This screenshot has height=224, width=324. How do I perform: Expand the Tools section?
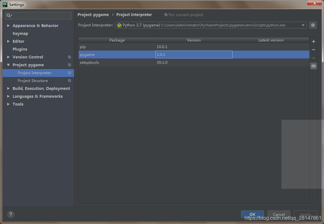(x=8, y=104)
